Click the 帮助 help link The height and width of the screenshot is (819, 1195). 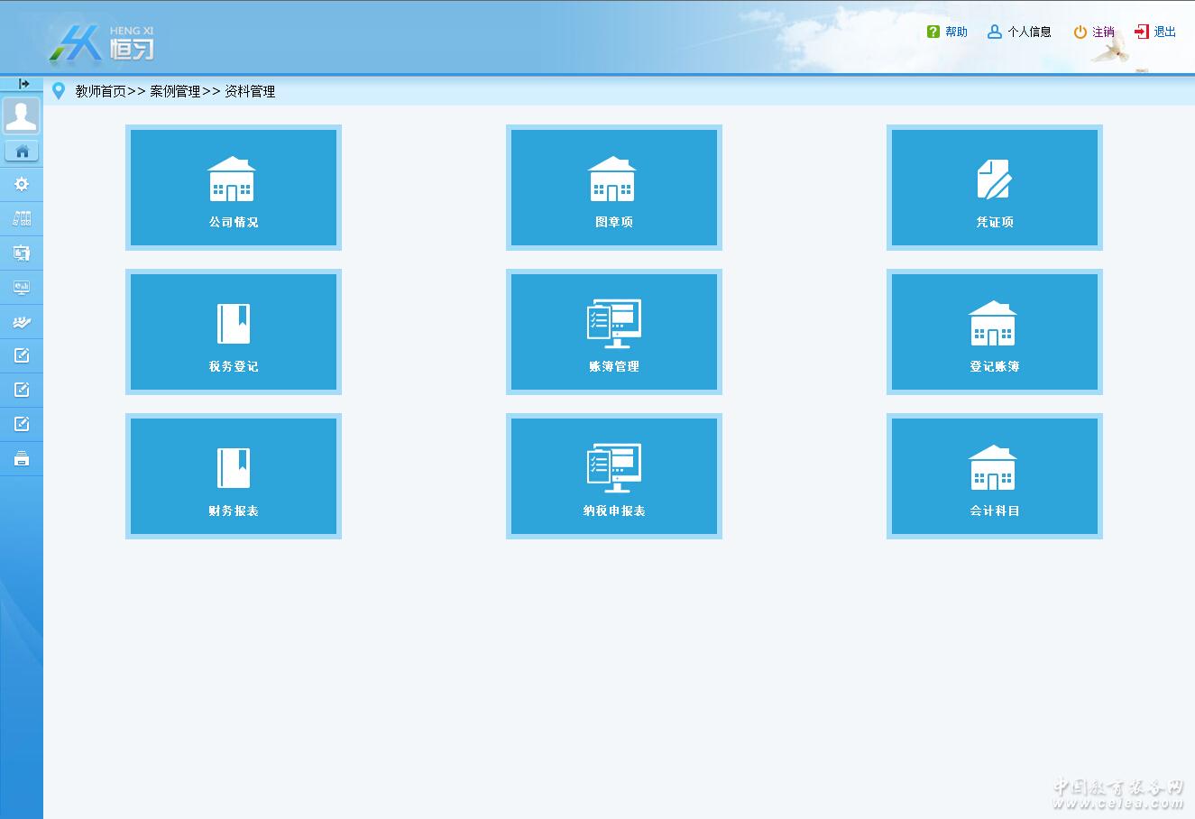(947, 32)
